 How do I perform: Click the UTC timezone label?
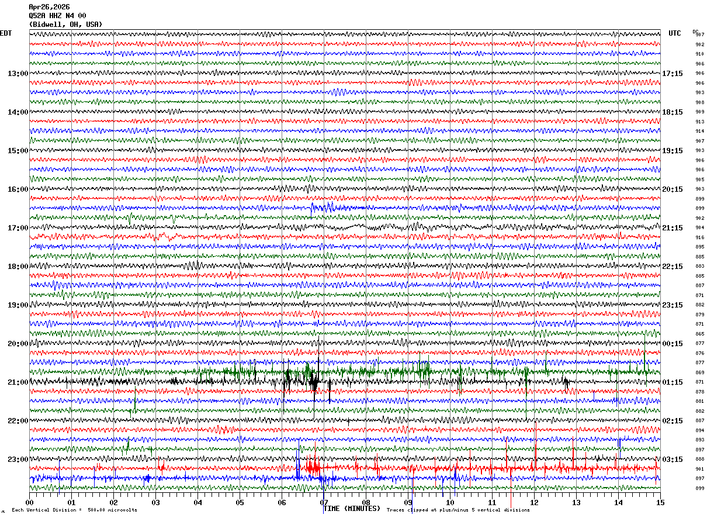(x=675, y=33)
